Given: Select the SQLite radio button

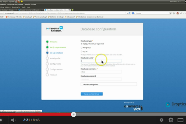Looking at the screenshot, I should point(81,52).
